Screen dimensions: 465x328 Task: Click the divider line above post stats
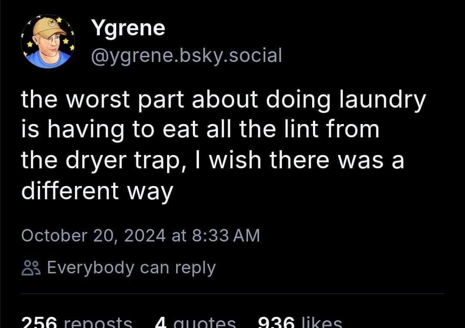[x=232, y=294]
